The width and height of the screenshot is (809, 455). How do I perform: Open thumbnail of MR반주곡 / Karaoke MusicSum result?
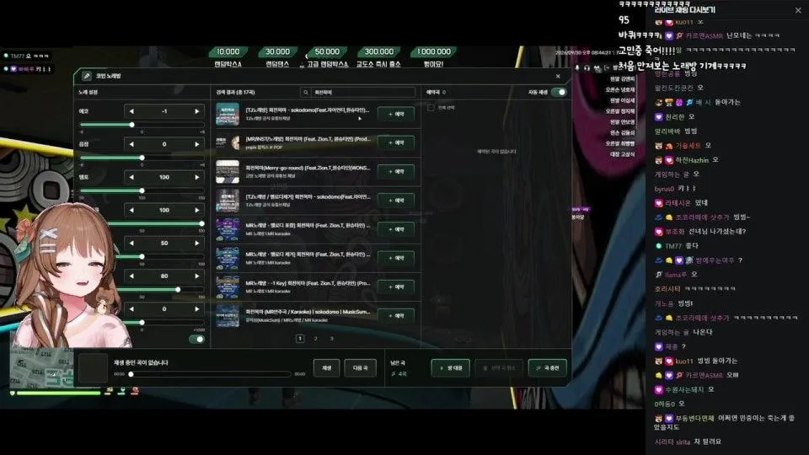[x=228, y=316]
